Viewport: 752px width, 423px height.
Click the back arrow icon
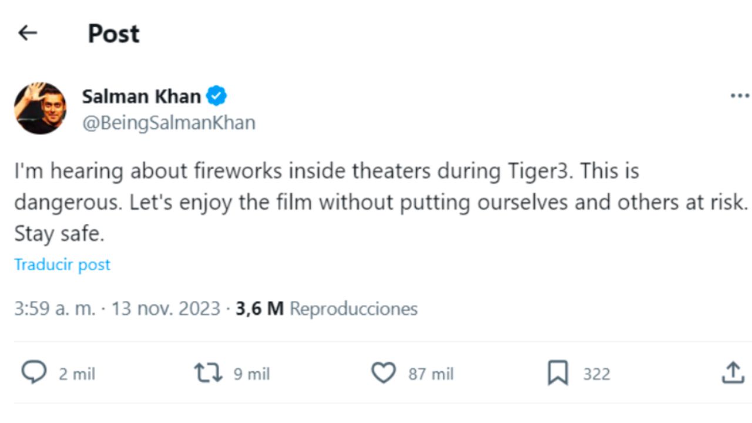click(28, 33)
